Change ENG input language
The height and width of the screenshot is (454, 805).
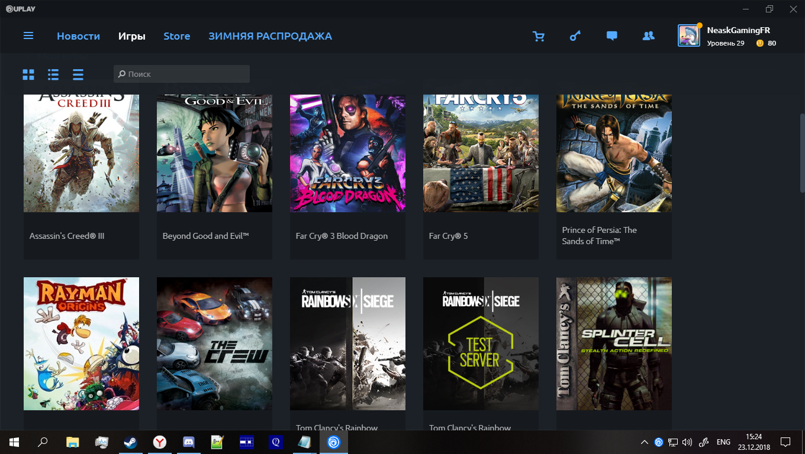point(723,442)
